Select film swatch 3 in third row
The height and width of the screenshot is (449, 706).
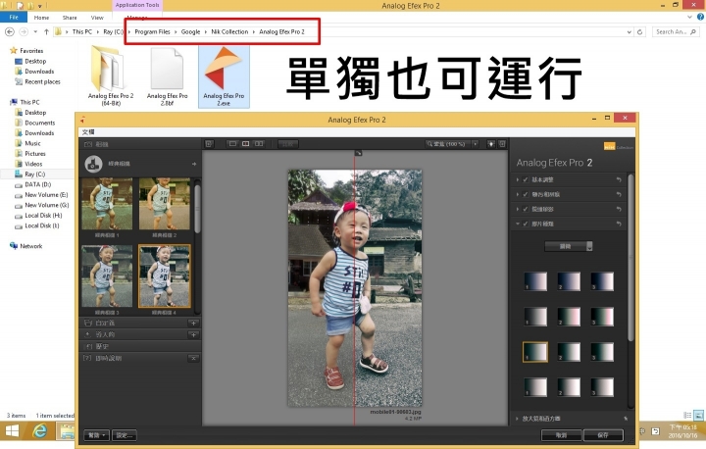coord(602,352)
